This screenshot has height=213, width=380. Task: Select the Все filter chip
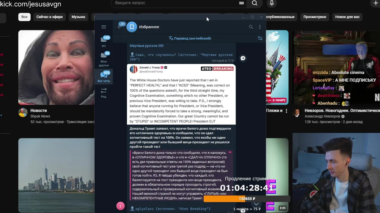(24, 17)
